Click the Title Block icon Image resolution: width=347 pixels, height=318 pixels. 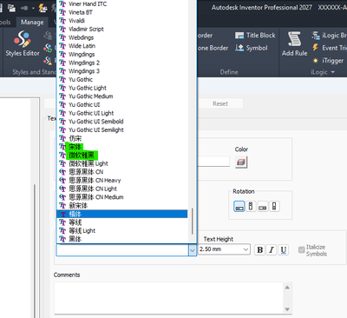coord(239,36)
